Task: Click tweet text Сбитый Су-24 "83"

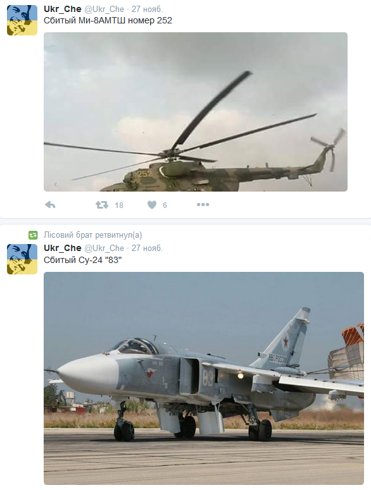Action: click(x=82, y=260)
